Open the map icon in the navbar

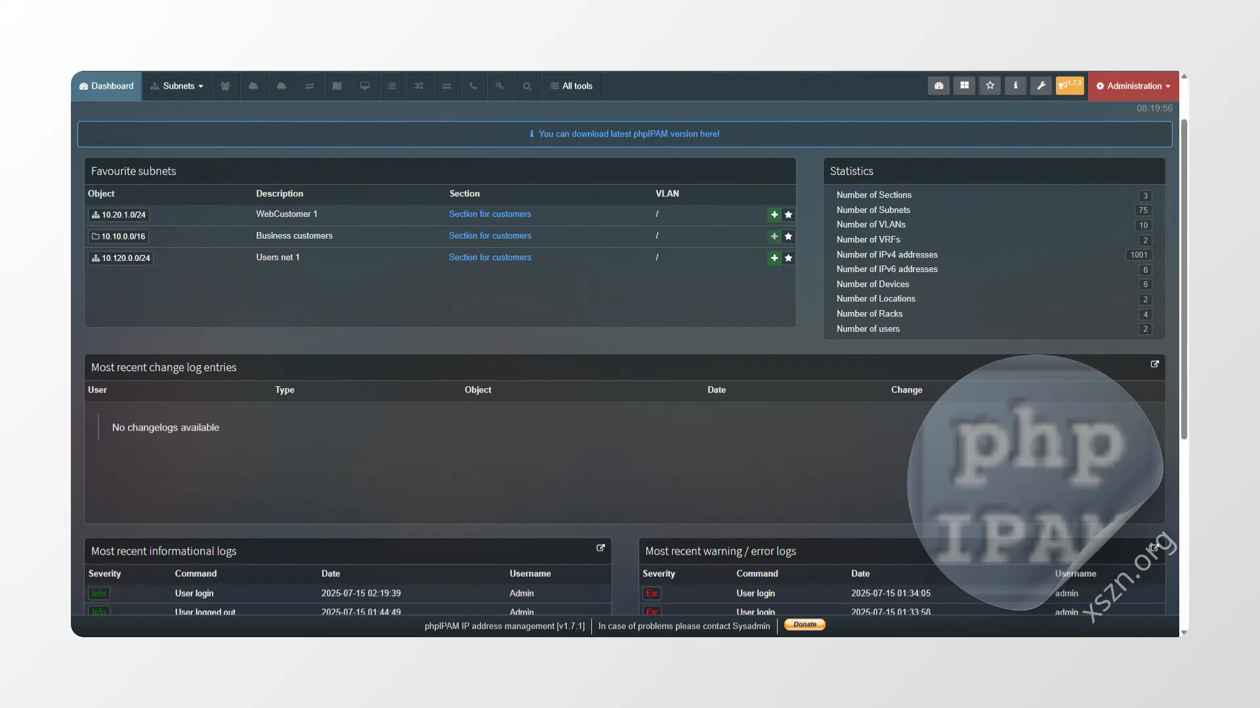(x=337, y=86)
